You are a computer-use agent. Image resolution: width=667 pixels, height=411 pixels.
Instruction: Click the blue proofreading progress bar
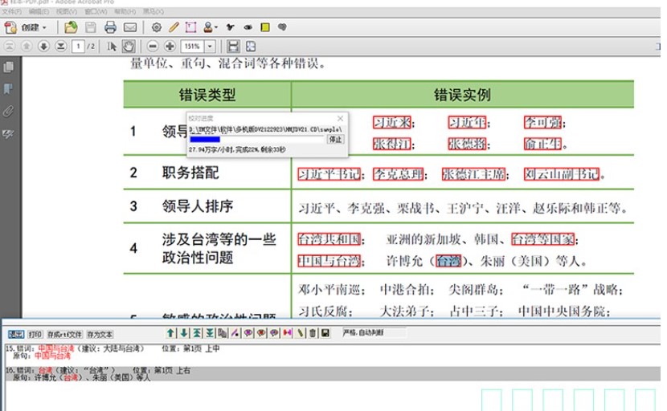(205, 139)
